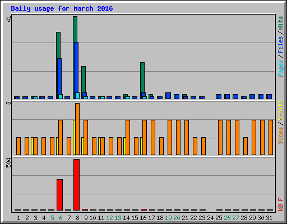This screenshot has height=224, width=287.
Task: Select day label "8" on the x-axis
Action: [x=77, y=218]
